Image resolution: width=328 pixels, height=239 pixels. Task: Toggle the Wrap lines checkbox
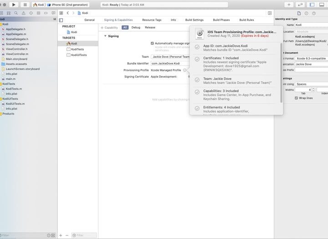(296, 98)
